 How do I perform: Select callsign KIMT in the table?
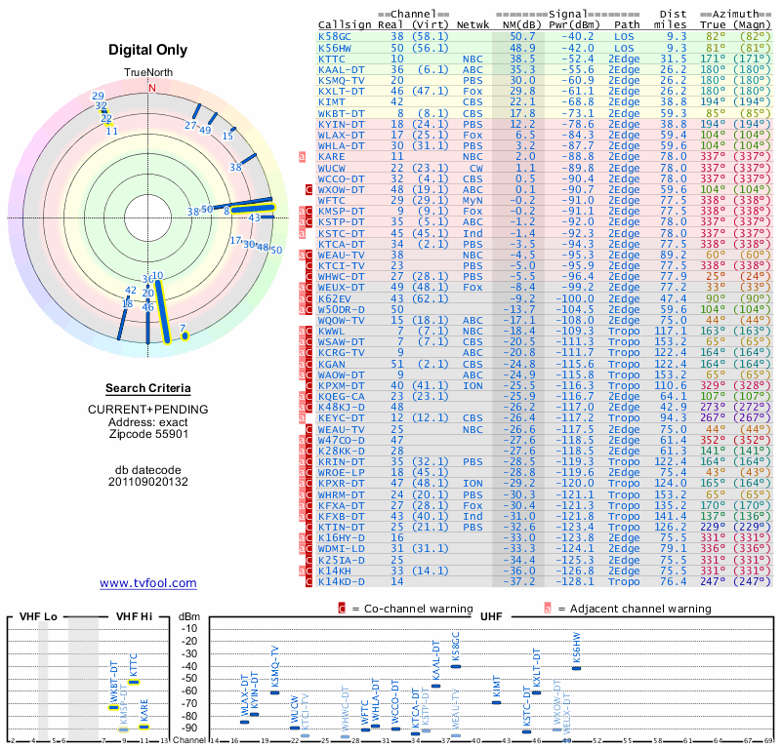(x=332, y=102)
